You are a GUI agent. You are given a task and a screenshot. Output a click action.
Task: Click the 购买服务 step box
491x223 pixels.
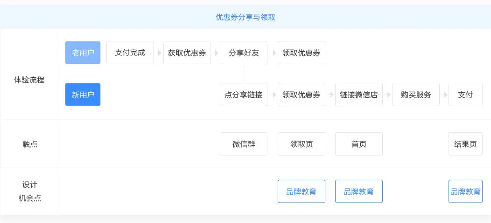coord(416,95)
